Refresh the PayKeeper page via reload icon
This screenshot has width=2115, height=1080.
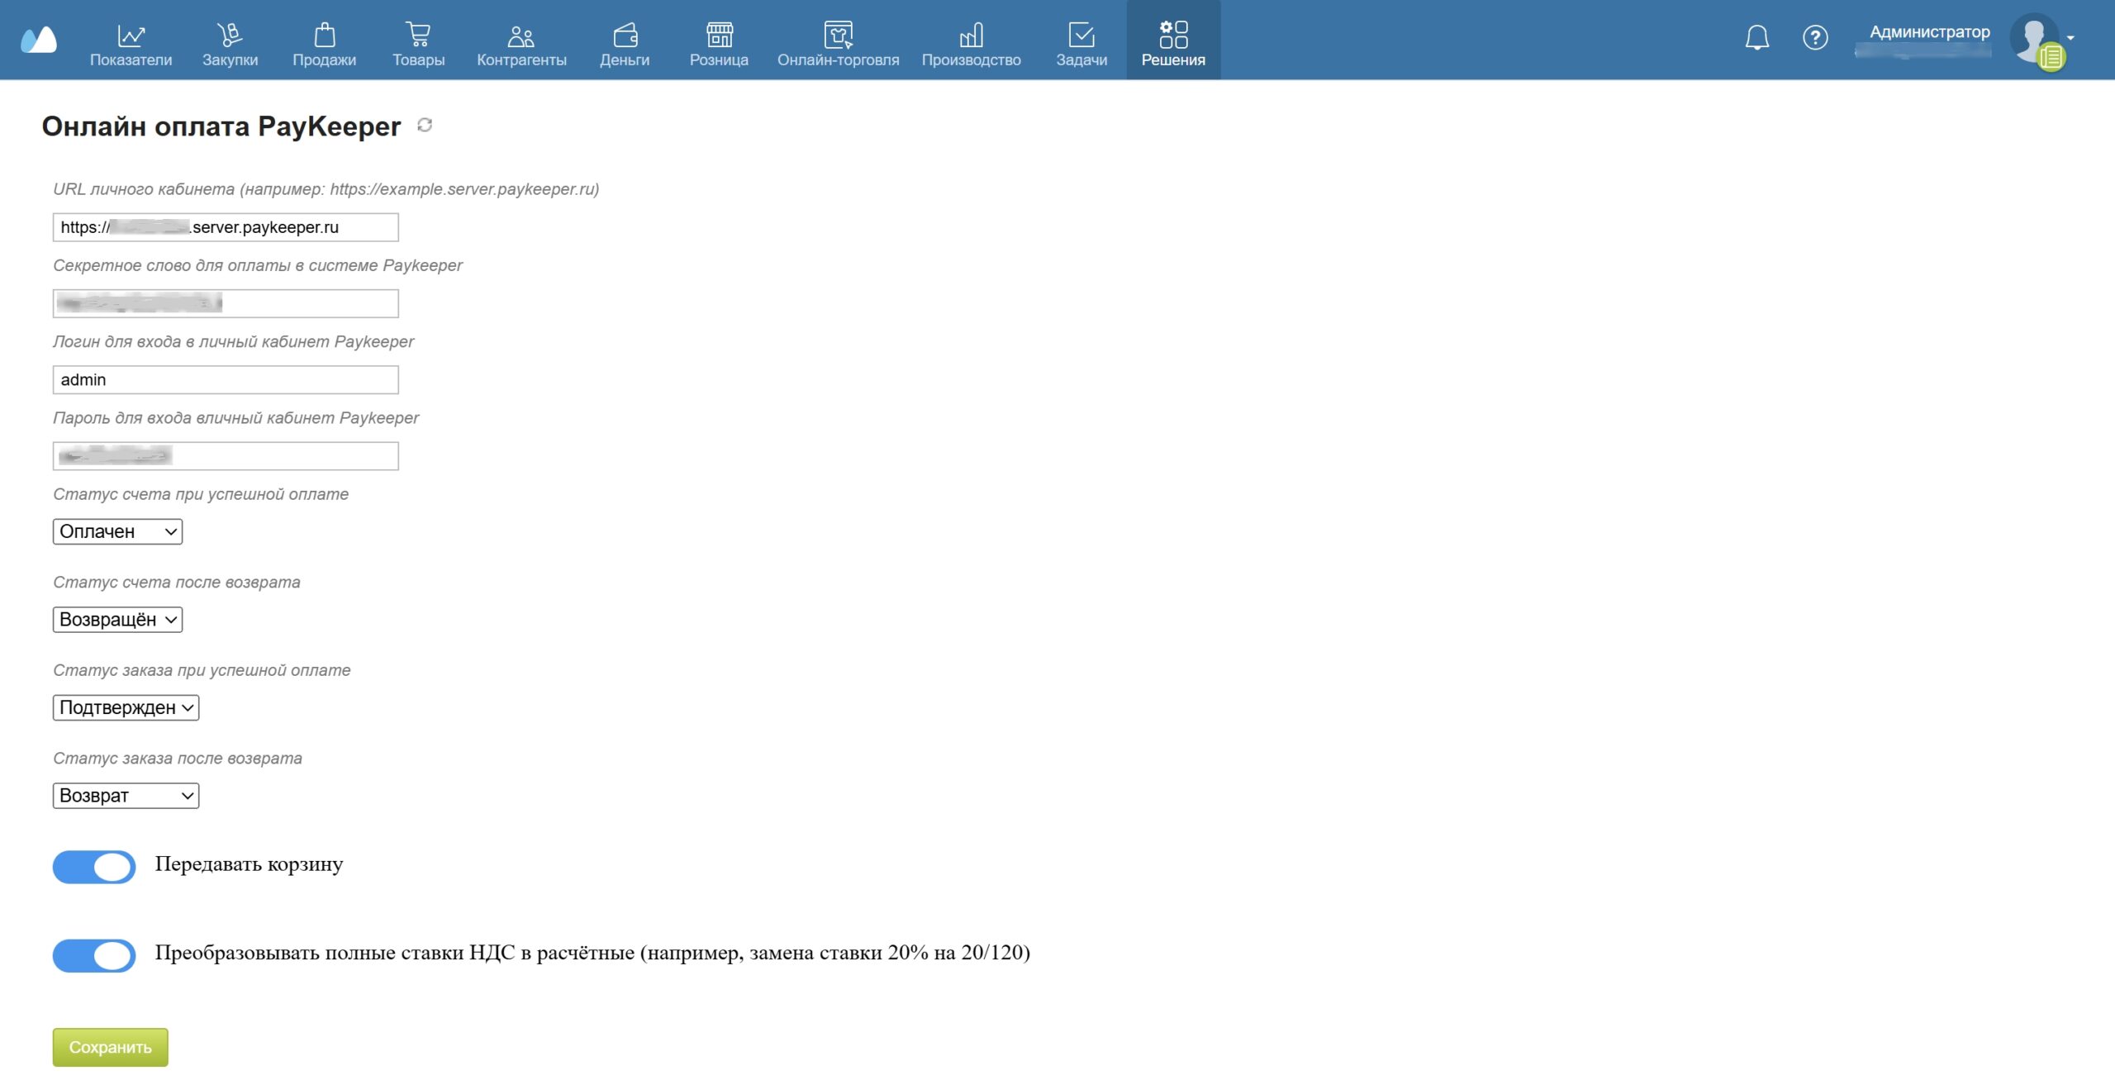425,125
